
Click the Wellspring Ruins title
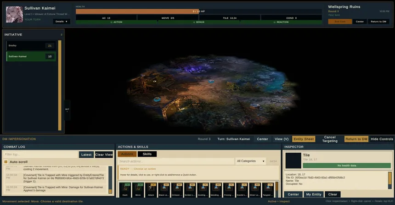[x=344, y=7]
